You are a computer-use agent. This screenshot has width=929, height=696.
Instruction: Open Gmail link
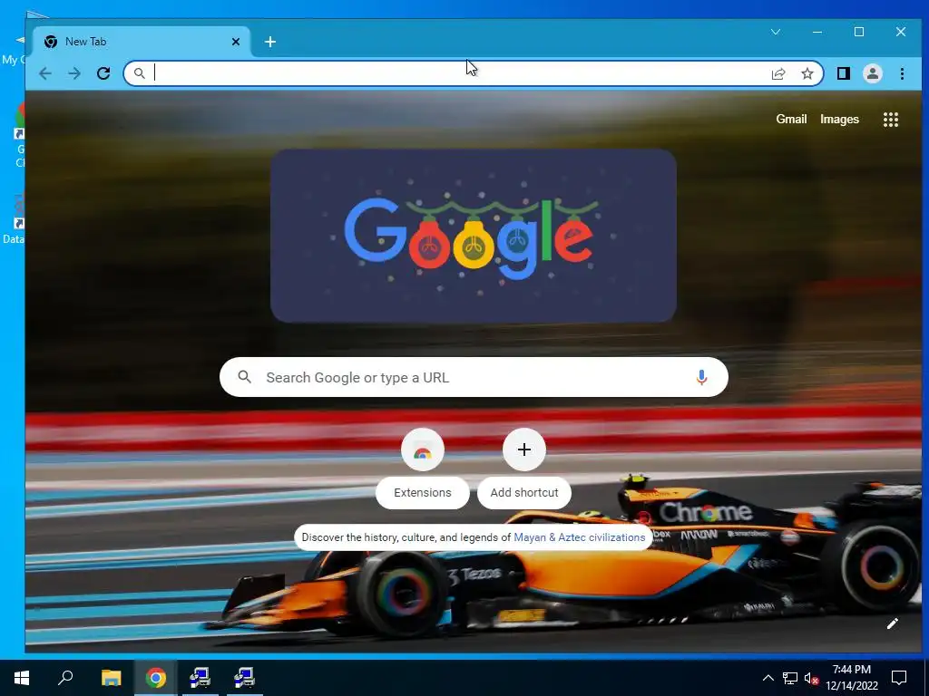(791, 119)
